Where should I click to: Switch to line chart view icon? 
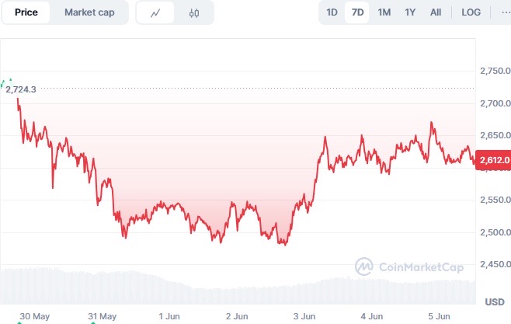(155, 13)
